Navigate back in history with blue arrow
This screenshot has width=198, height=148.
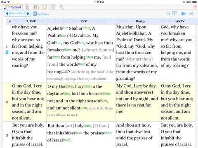click(183, 14)
